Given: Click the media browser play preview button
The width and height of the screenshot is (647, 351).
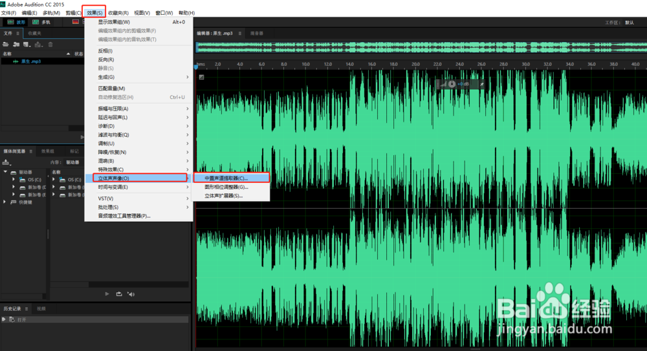Looking at the screenshot, I should point(107,294).
